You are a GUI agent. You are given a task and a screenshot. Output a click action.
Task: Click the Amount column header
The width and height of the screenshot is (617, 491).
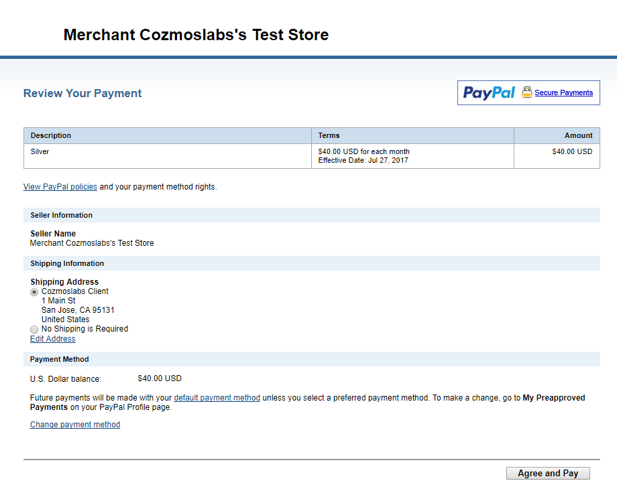point(557,135)
